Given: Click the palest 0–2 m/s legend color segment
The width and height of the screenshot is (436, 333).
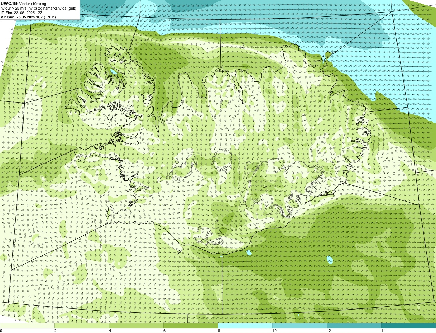Looking at the screenshot, I should coord(27,326).
